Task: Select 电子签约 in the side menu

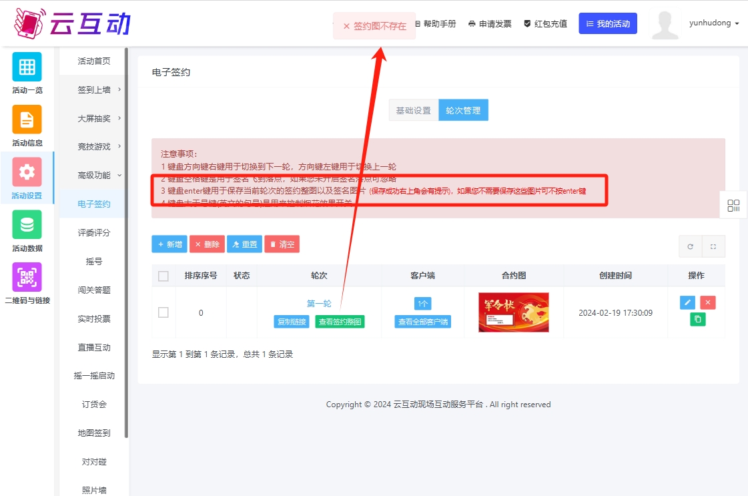Action: (94, 204)
